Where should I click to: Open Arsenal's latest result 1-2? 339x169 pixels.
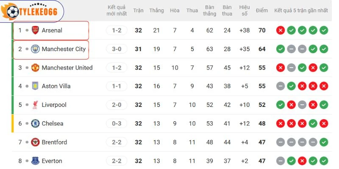pos(117,30)
